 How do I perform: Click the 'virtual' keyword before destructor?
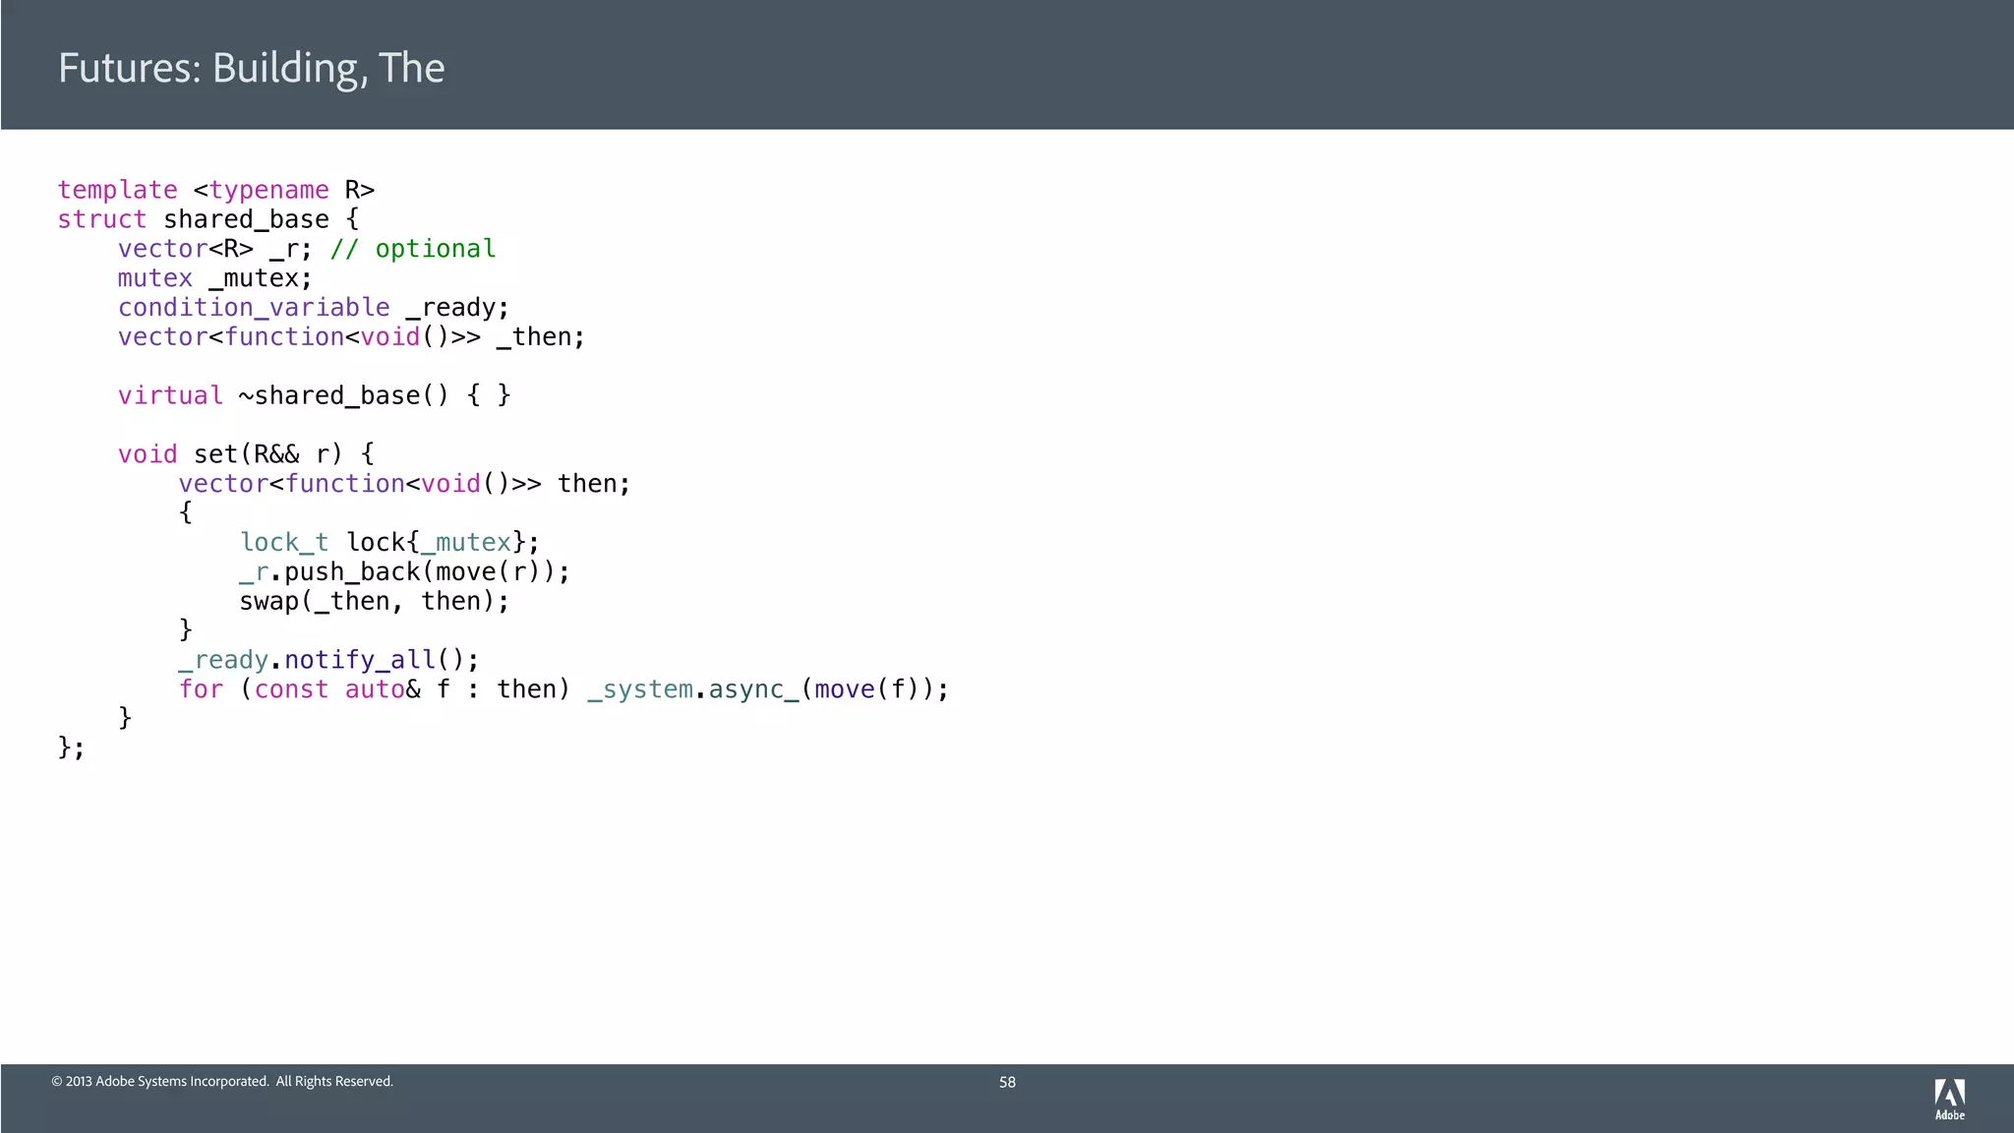click(x=170, y=395)
